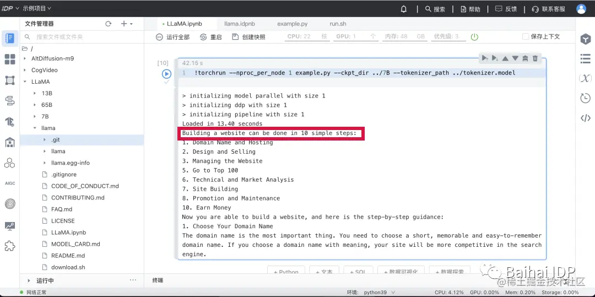Click the green power button icon
Image resolution: width=595 pixels, height=297 pixels.
474,37
